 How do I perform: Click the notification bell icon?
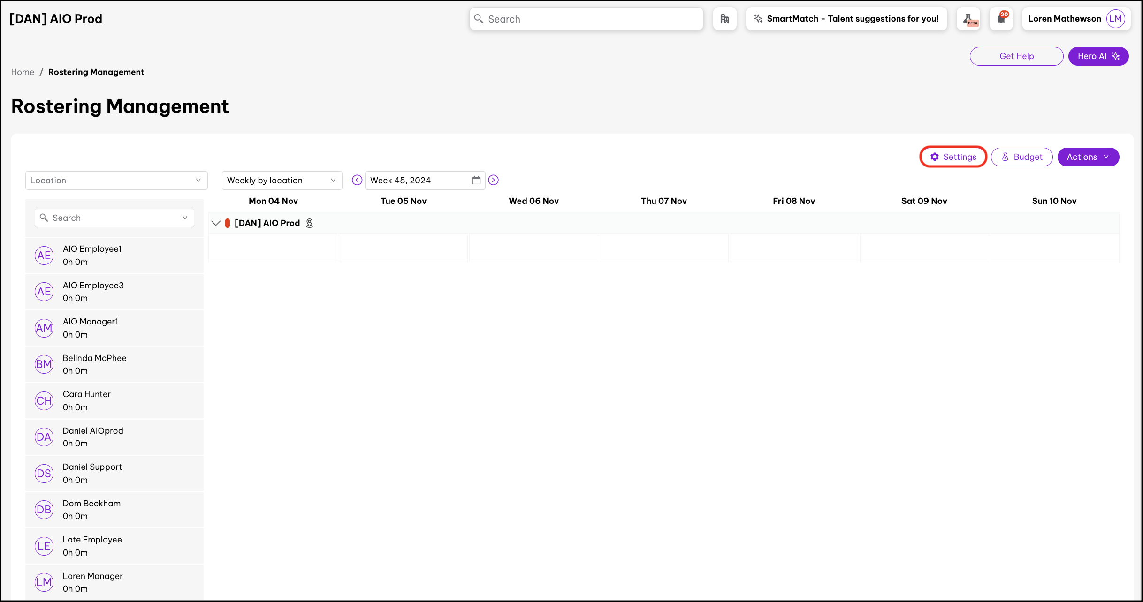click(1001, 19)
